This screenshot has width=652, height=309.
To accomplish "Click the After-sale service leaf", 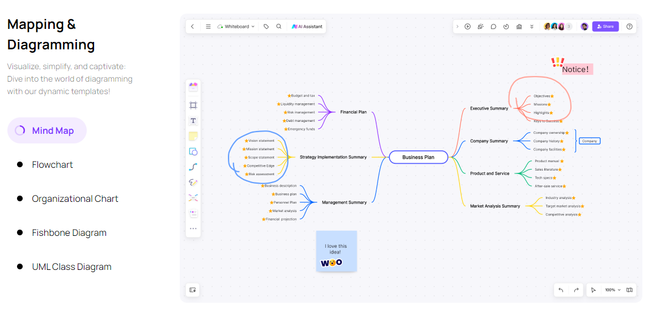I will tap(550, 186).
